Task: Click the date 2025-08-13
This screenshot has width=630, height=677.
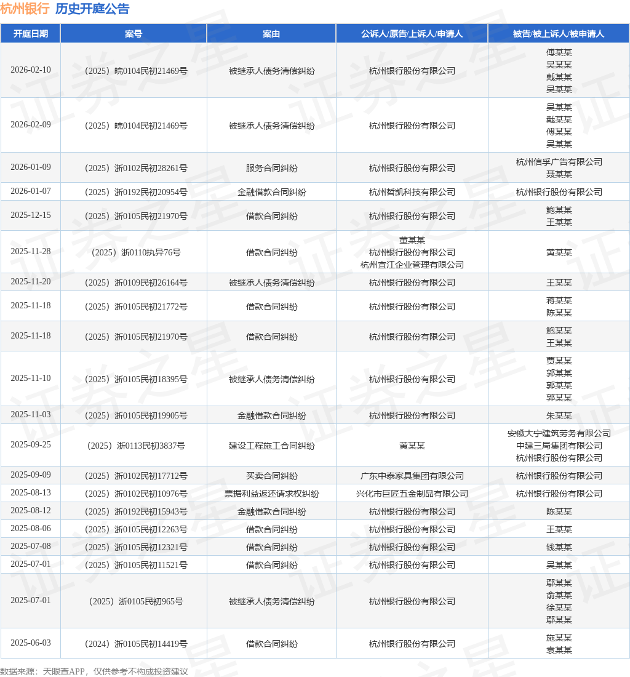Action: [x=31, y=492]
